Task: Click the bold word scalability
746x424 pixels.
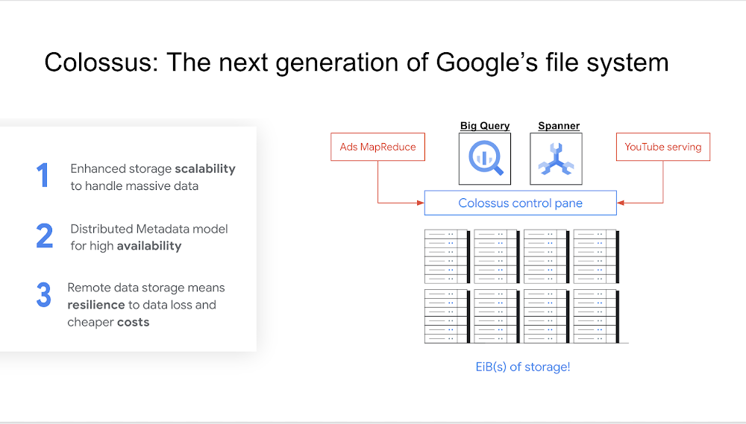Action: (205, 168)
